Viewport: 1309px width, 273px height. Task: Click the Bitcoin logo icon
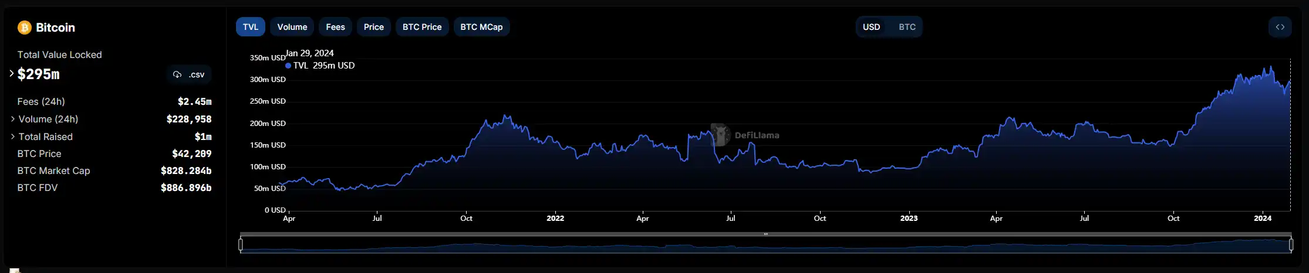pyautogui.click(x=24, y=28)
